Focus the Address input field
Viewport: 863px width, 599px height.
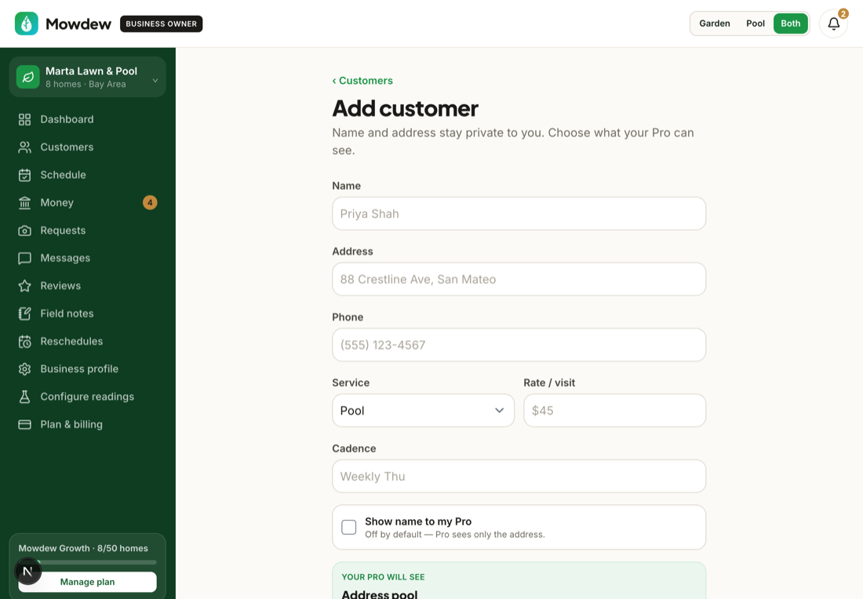pyautogui.click(x=519, y=279)
